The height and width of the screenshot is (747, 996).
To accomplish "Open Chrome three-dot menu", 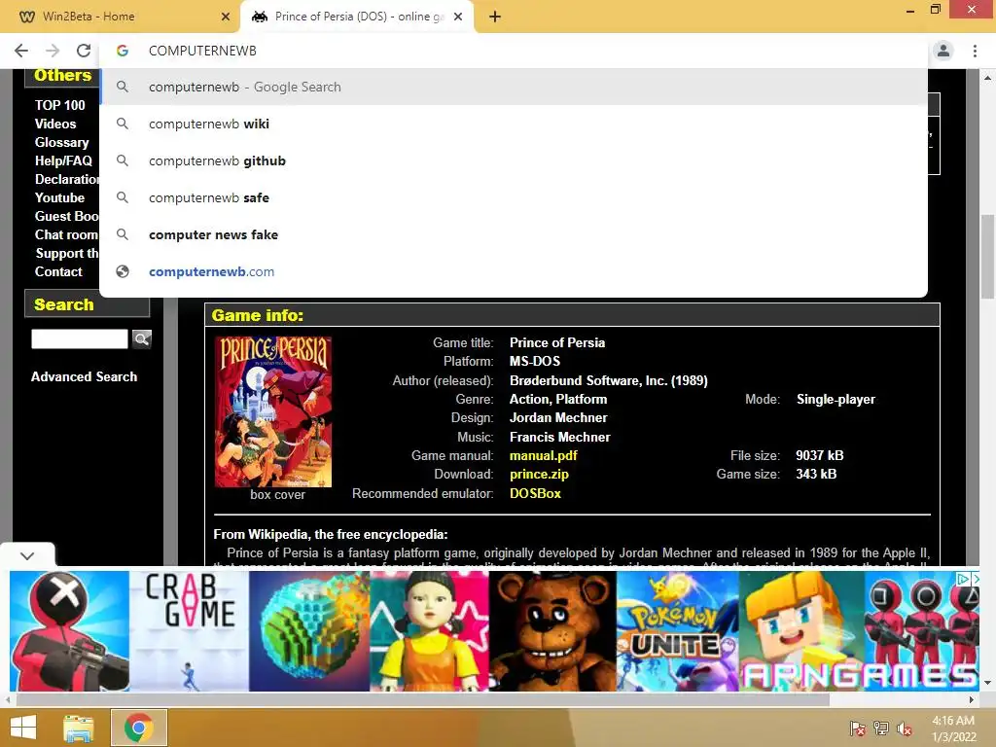I will [975, 51].
